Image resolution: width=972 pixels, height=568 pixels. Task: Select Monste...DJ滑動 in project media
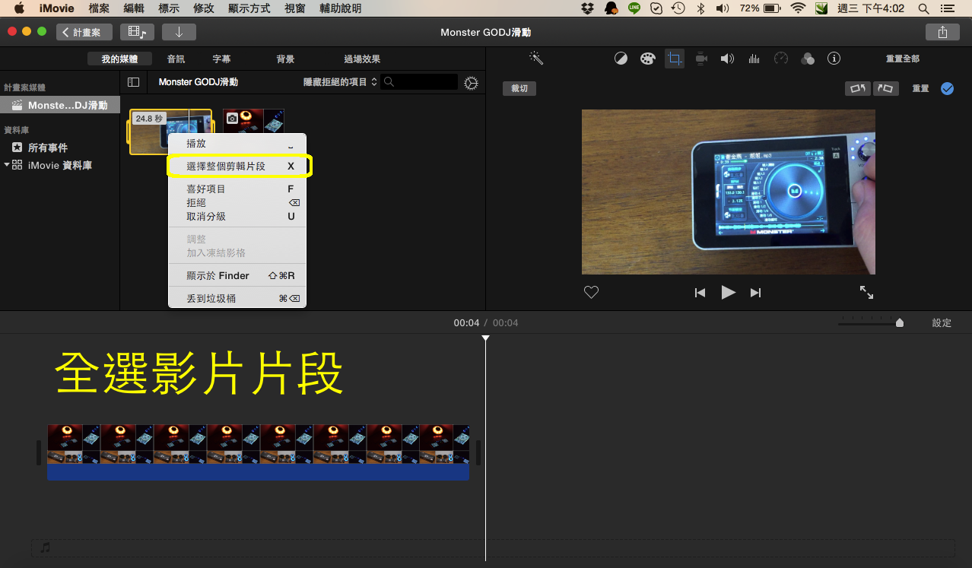point(60,105)
